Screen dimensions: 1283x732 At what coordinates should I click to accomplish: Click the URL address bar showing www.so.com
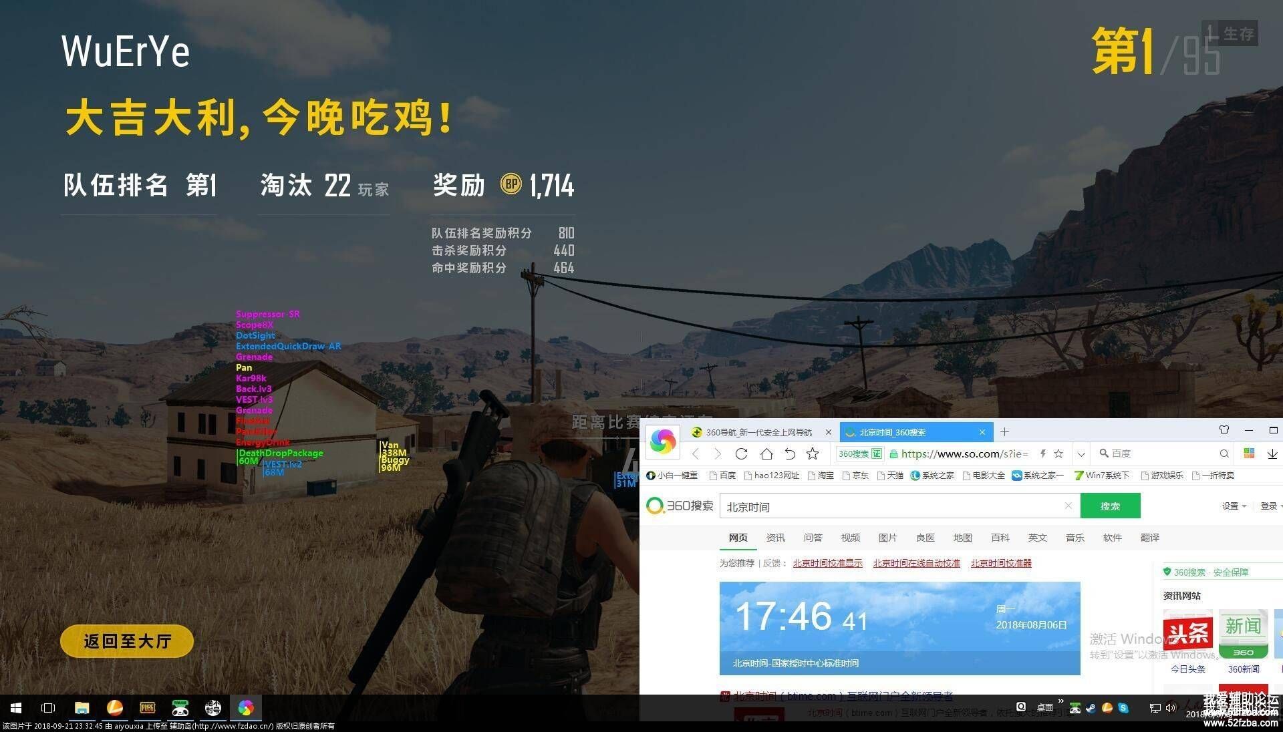(x=964, y=453)
